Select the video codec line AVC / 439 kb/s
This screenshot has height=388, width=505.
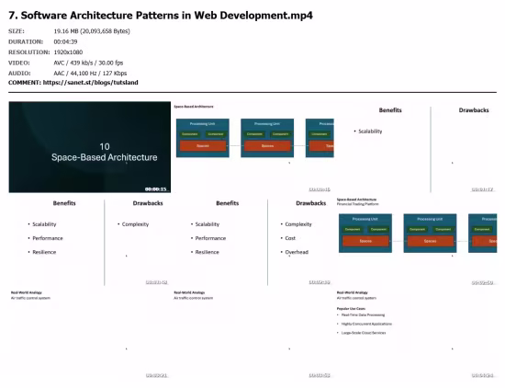point(88,63)
